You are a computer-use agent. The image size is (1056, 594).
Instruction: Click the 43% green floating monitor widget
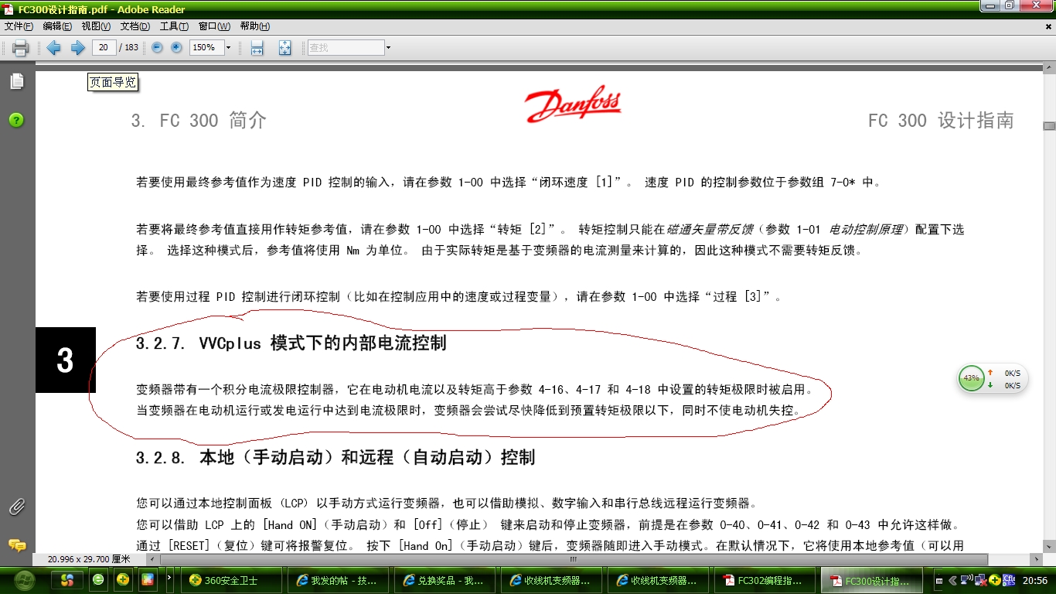pyautogui.click(x=972, y=379)
